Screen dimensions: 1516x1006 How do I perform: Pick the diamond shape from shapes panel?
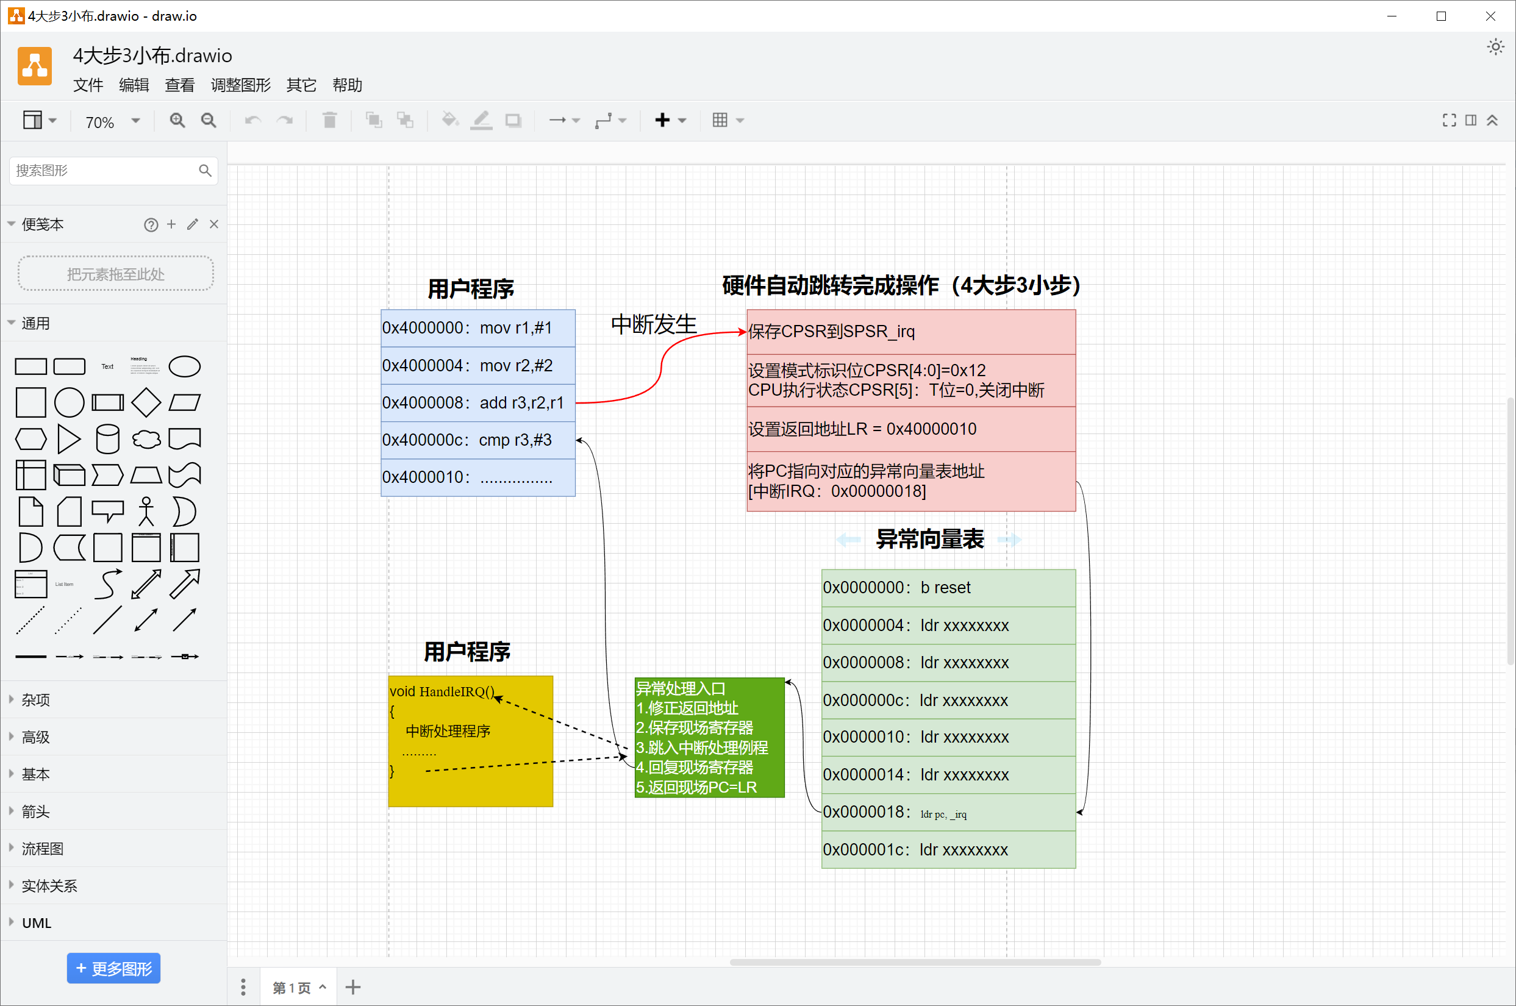pyautogui.click(x=146, y=403)
